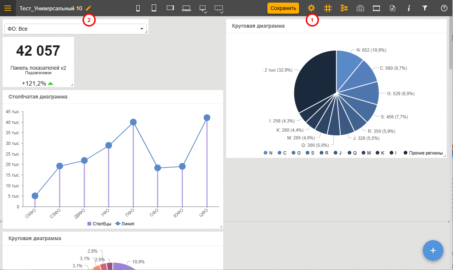Open the filter funnel icon
The height and width of the screenshot is (270, 453).
coord(425,8)
